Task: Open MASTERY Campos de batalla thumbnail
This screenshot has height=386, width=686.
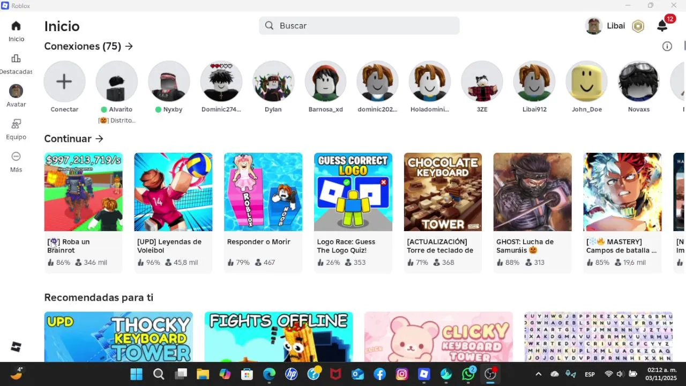Action: click(x=622, y=192)
